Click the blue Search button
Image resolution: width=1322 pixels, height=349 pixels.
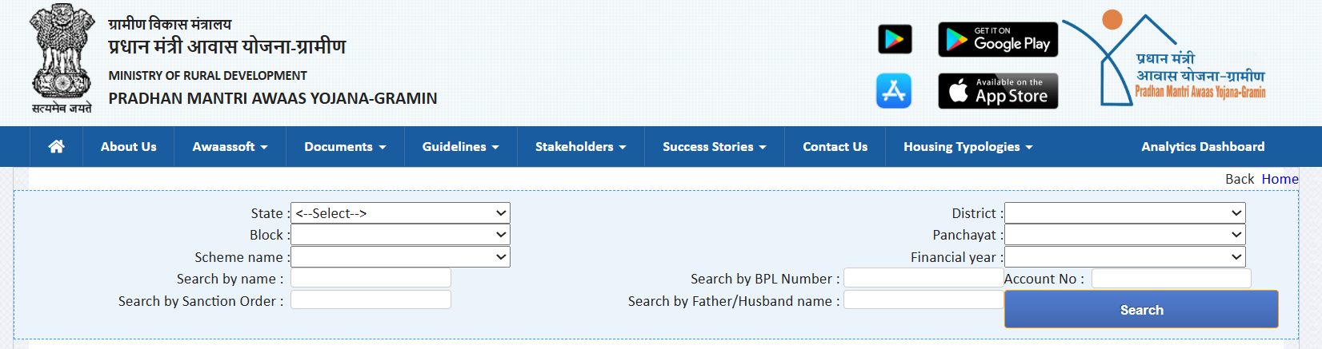(1141, 309)
